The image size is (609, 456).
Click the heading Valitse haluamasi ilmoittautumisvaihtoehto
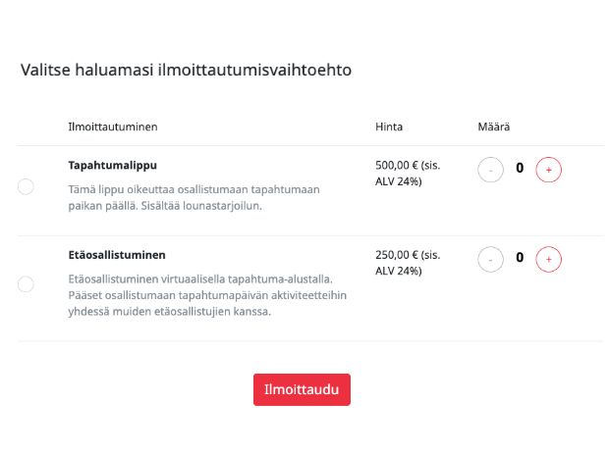pos(186,71)
